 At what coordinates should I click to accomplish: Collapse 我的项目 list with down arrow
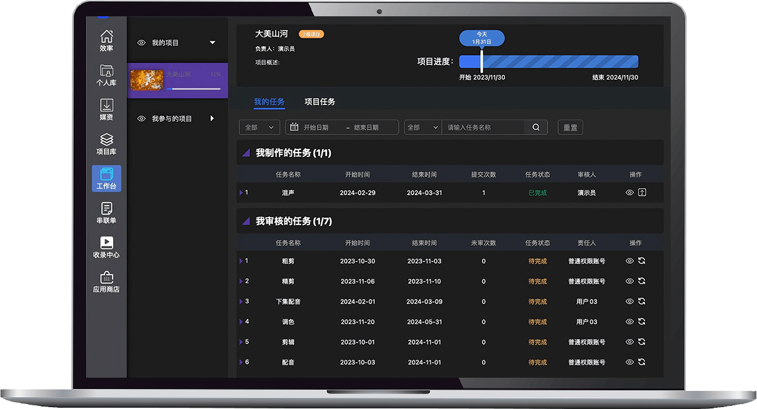click(213, 43)
